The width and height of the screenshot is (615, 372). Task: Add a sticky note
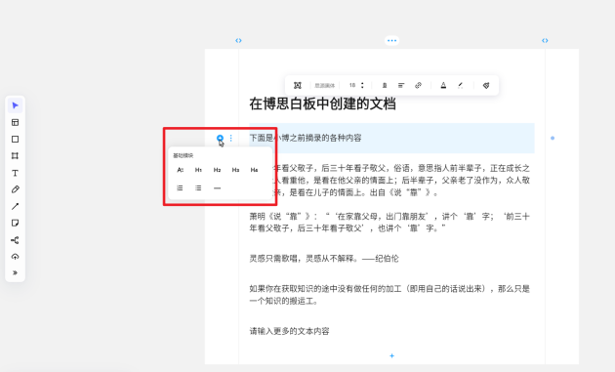tap(16, 223)
